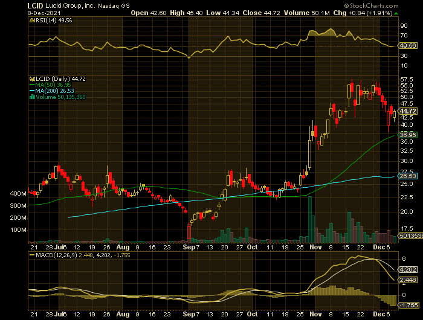Screen dimensions: 423x320
Task: Click the Volume 50.1M header value
Action: [306, 13]
